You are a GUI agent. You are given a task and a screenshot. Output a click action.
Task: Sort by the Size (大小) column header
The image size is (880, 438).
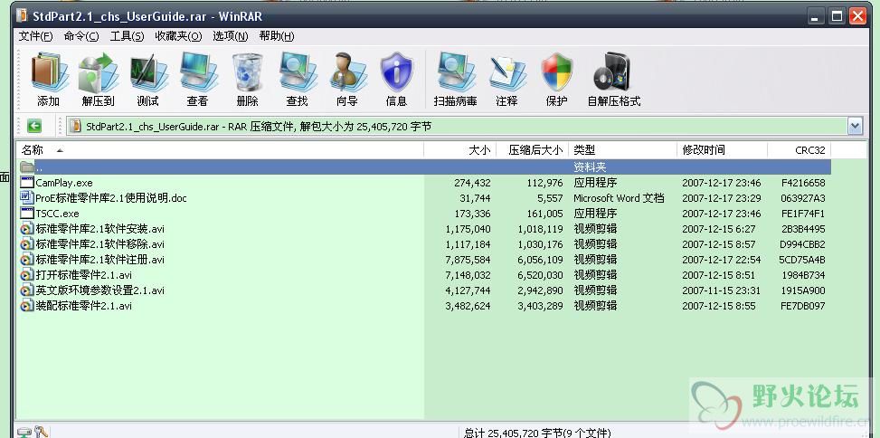click(x=460, y=150)
